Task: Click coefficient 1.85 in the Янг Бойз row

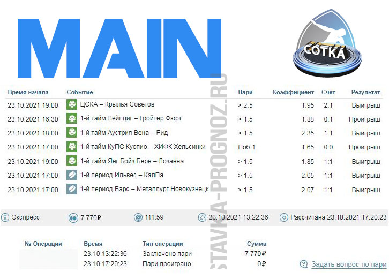Action: pos(308,162)
